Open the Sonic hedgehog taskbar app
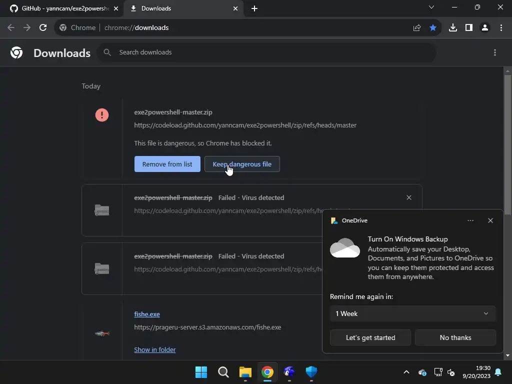Viewport: 512px width, 384px height. pyautogui.click(x=289, y=372)
